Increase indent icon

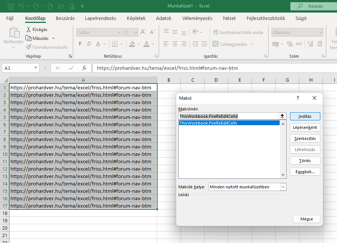pyautogui.click(x=204, y=44)
